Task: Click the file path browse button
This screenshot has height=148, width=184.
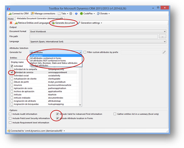Action: pos(162,37)
